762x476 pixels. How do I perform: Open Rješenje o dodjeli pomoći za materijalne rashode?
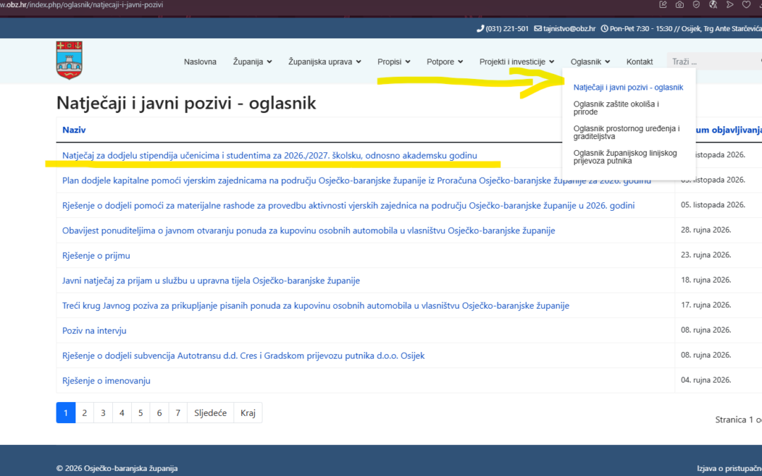tap(349, 205)
